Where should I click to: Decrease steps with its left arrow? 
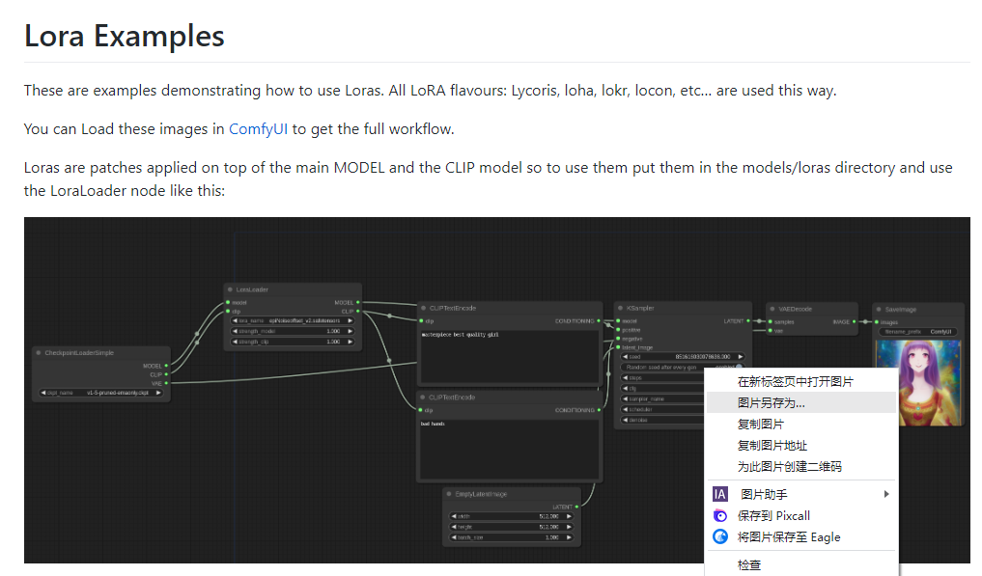(x=625, y=377)
